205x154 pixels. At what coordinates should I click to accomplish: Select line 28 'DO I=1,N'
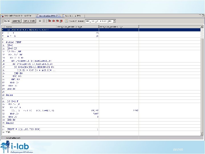[101, 101]
